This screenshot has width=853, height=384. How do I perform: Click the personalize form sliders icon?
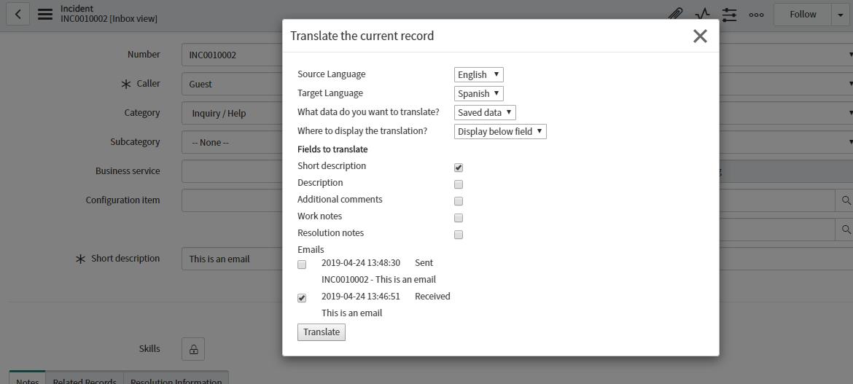729,15
